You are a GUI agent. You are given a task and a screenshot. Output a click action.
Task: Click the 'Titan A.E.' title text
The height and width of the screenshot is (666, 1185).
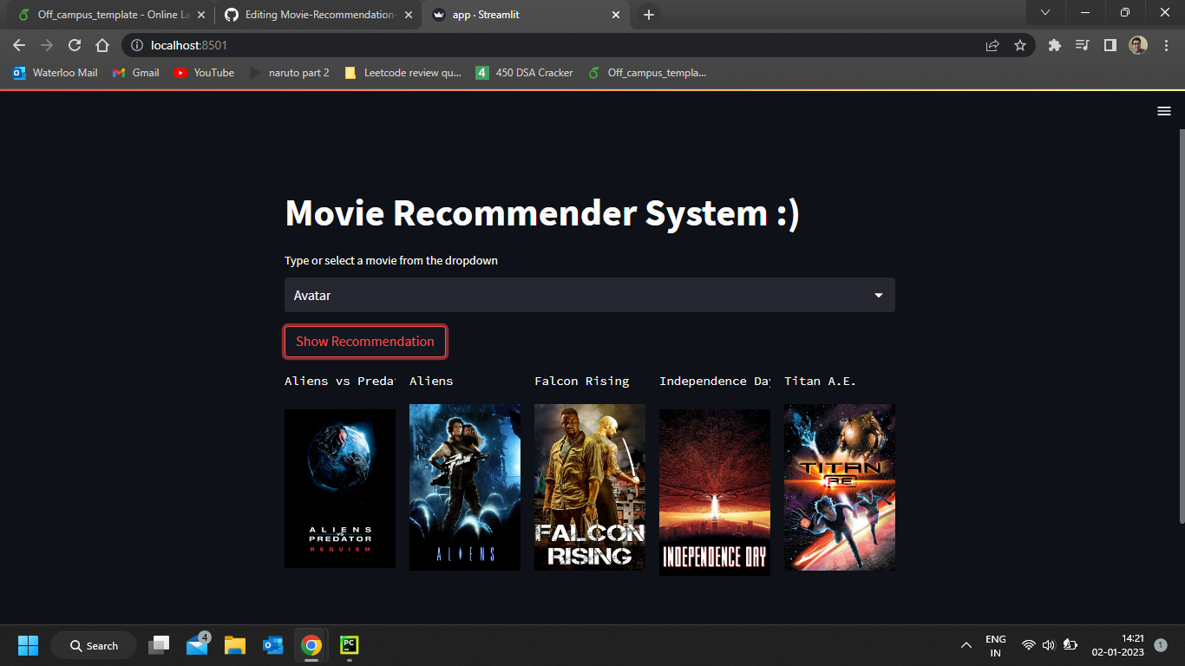(x=820, y=381)
